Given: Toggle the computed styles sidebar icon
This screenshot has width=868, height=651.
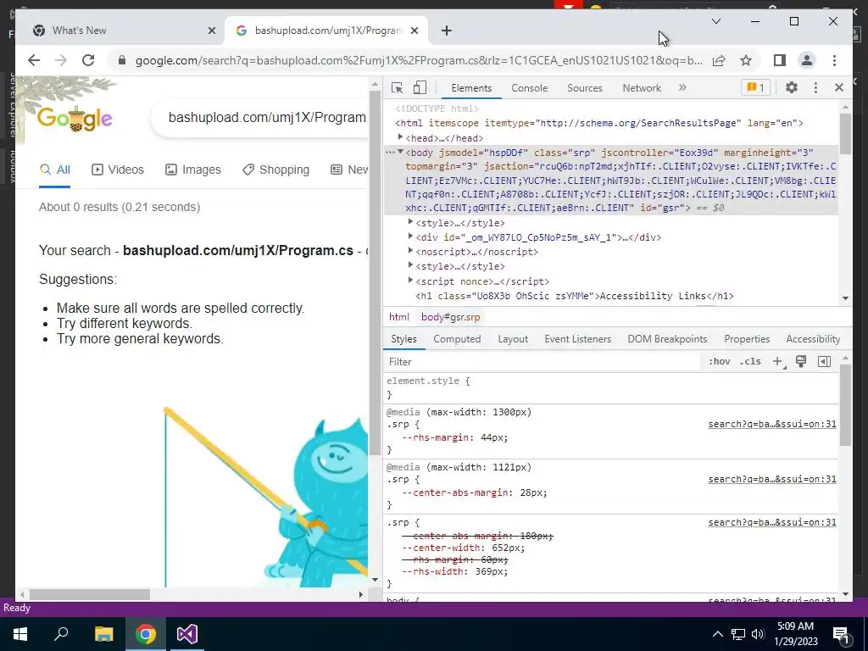Looking at the screenshot, I should (x=824, y=361).
